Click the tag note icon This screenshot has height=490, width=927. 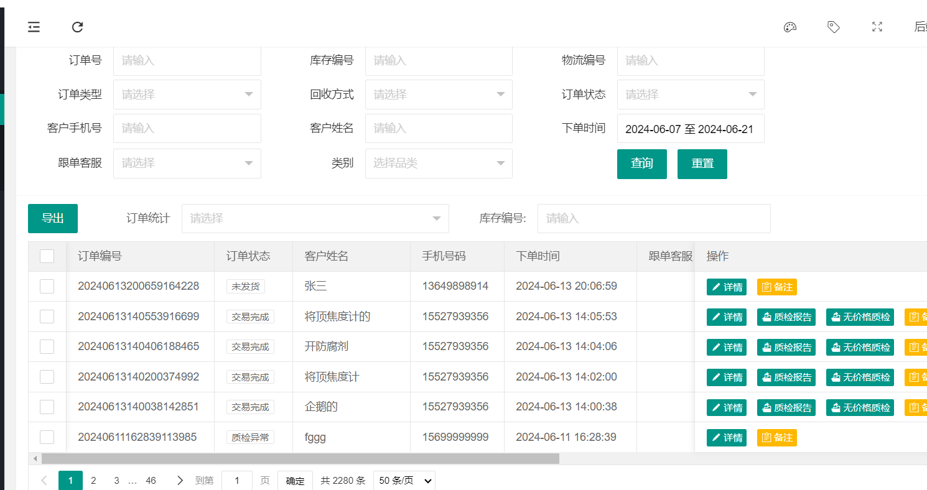[834, 27]
